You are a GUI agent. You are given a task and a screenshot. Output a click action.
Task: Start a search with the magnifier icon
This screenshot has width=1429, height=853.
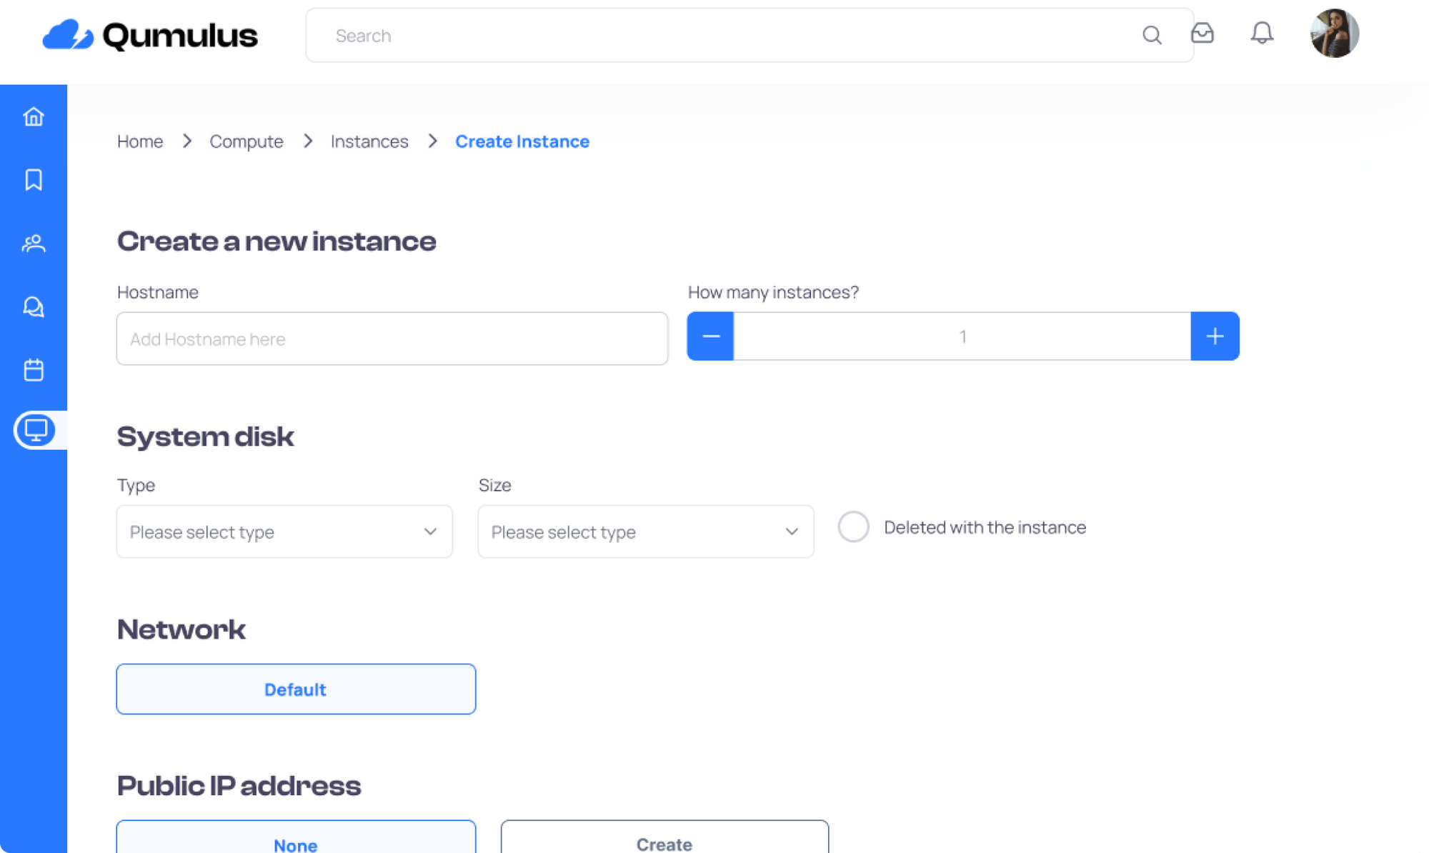tap(1152, 35)
